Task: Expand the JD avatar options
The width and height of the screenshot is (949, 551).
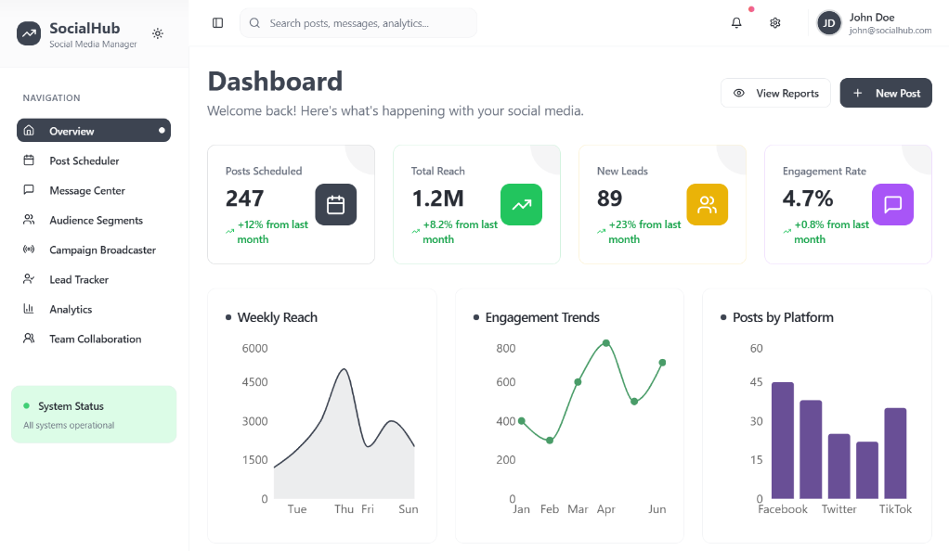Action: pyautogui.click(x=827, y=22)
